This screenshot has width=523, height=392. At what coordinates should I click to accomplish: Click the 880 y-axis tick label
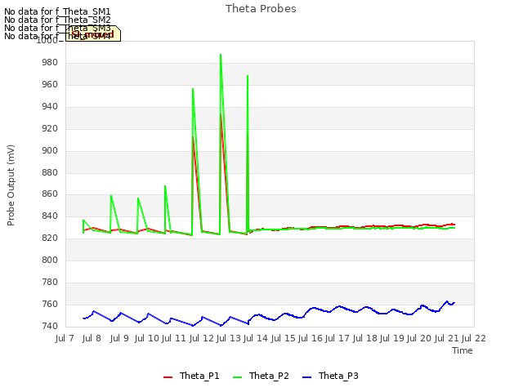(x=50, y=172)
